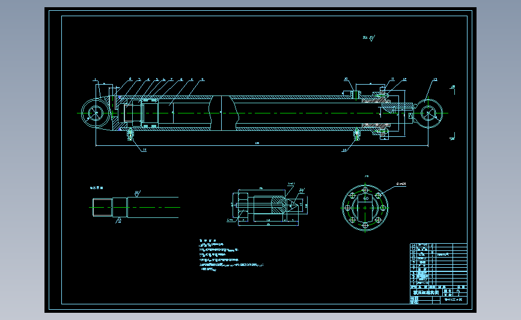Image resolution: width=521 pixels, height=320 pixels.
Task: Click the break gap in the cylinder barrel
Action: 224,113
